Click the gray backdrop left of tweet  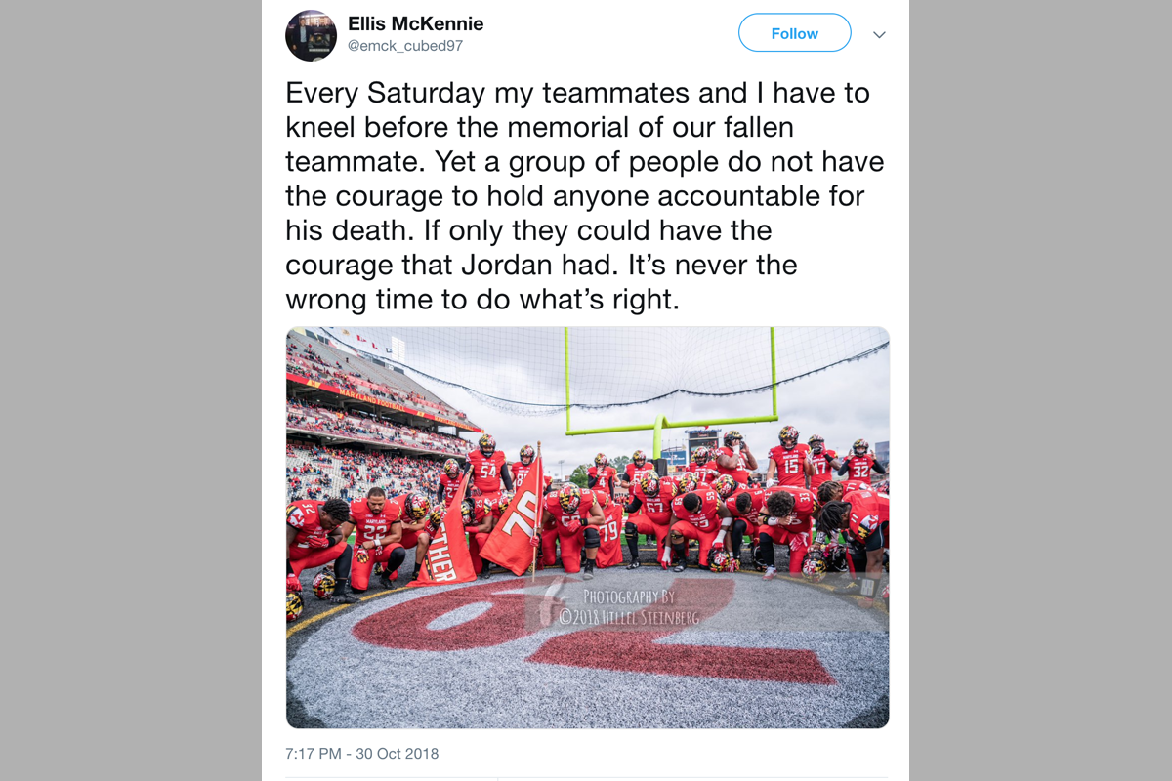[x=131, y=390]
